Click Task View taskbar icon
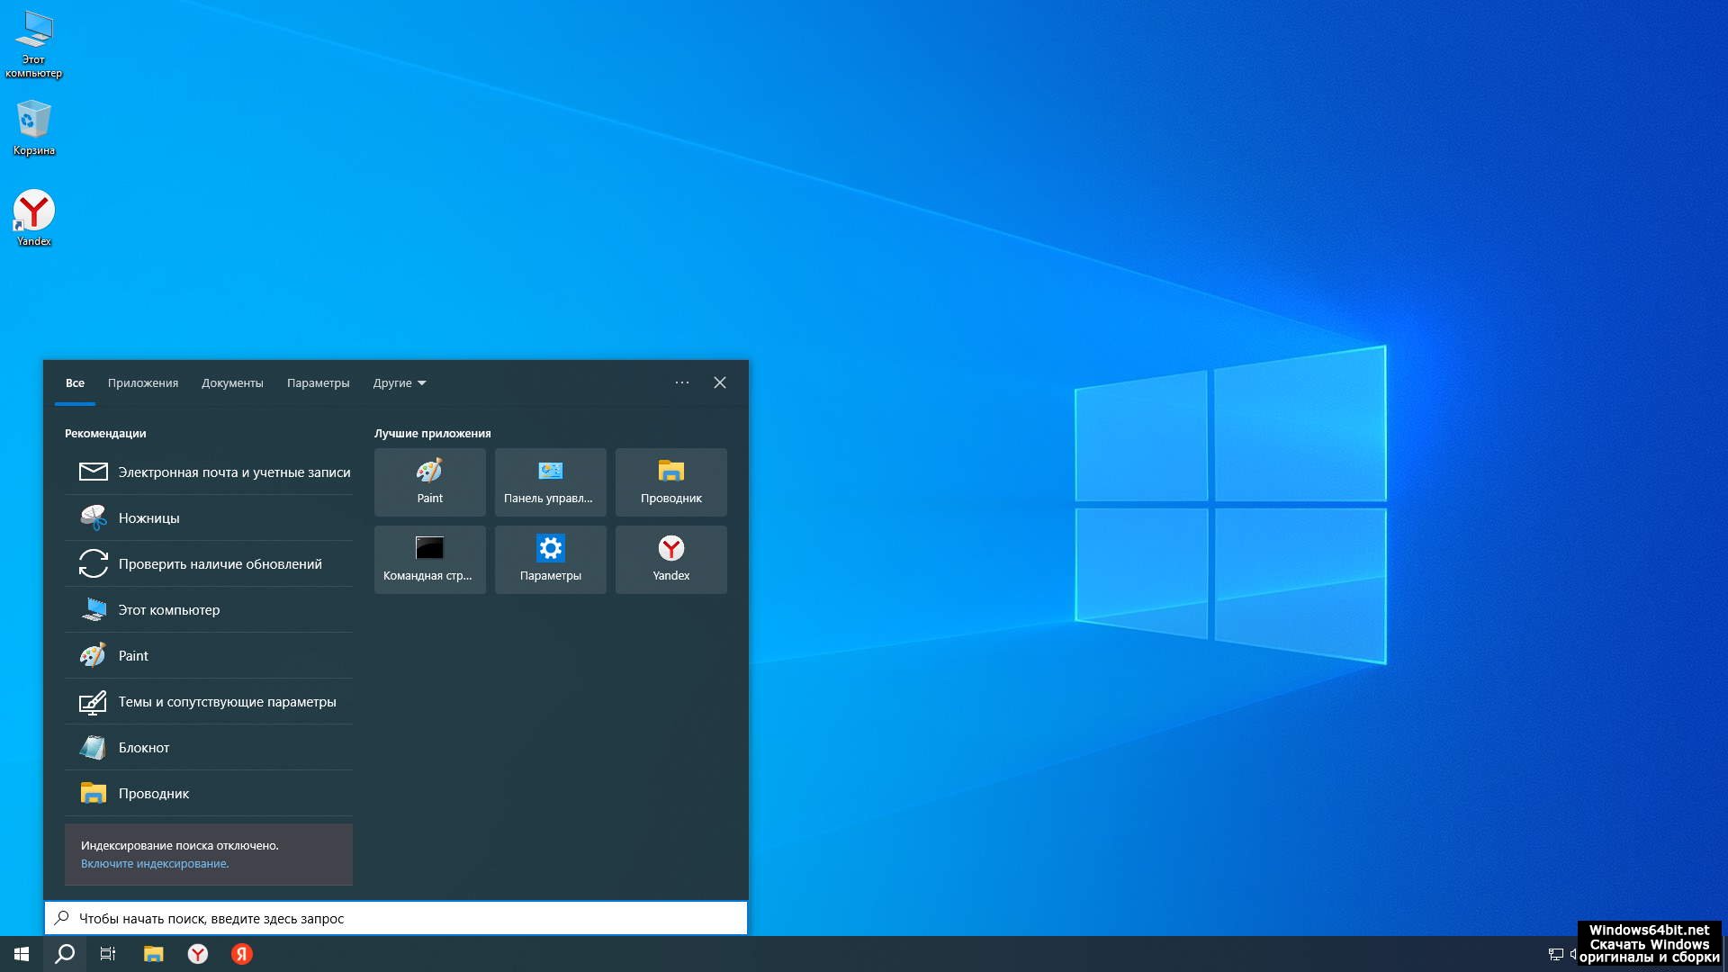Viewport: 1728px width, 972px height. pos(108,954)
